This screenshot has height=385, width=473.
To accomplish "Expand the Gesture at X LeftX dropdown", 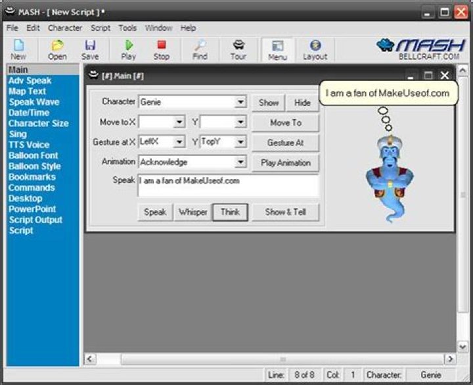I will tap(179, 141).
